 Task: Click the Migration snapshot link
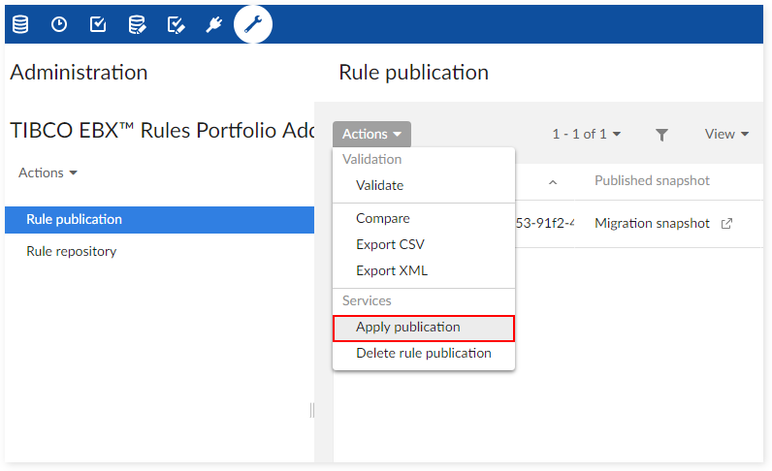(x=652, y=223)
